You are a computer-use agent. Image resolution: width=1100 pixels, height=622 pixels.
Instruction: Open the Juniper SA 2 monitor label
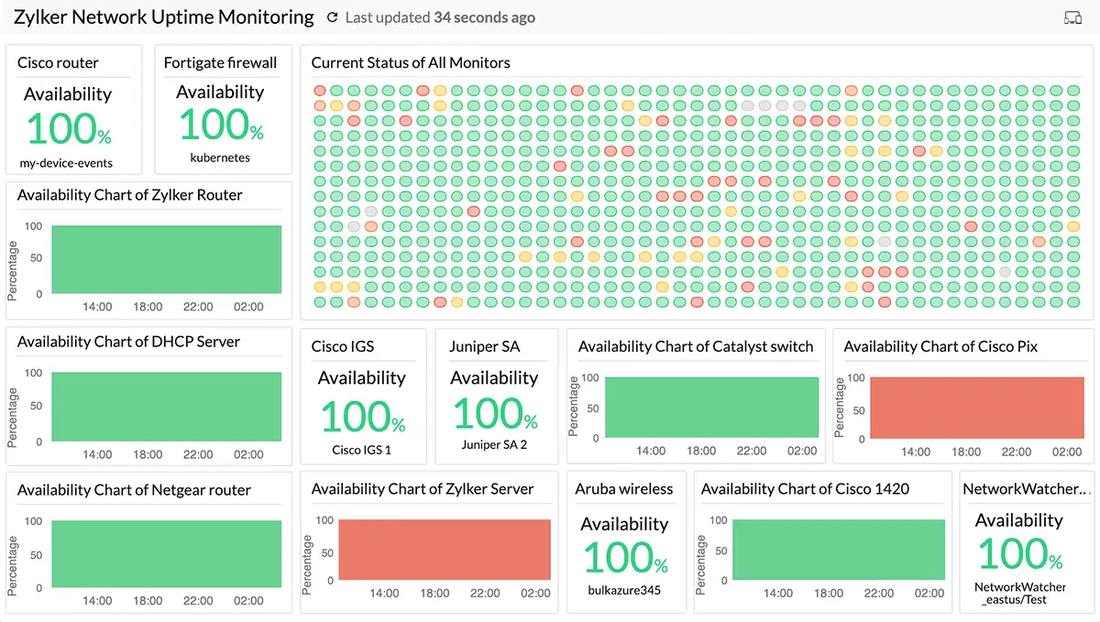pos(494,445)
